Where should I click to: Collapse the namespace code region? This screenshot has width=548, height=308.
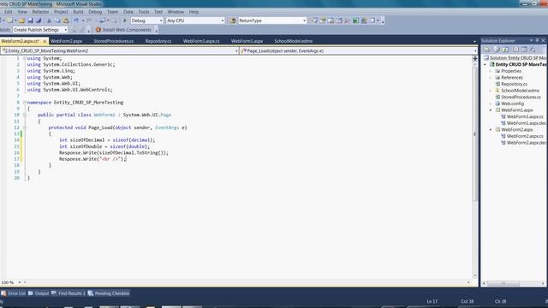click(x=25, y=103)
